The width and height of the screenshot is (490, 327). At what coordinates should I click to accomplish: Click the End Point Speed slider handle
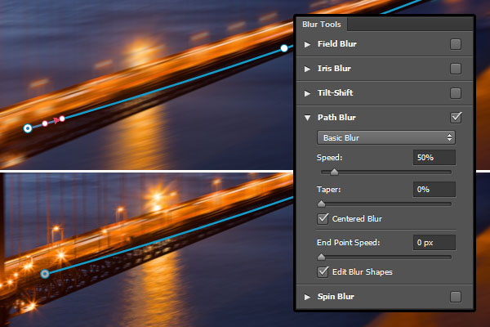coord(321,257)
